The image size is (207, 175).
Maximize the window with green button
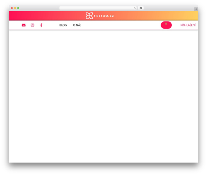(x=18, y=8)
